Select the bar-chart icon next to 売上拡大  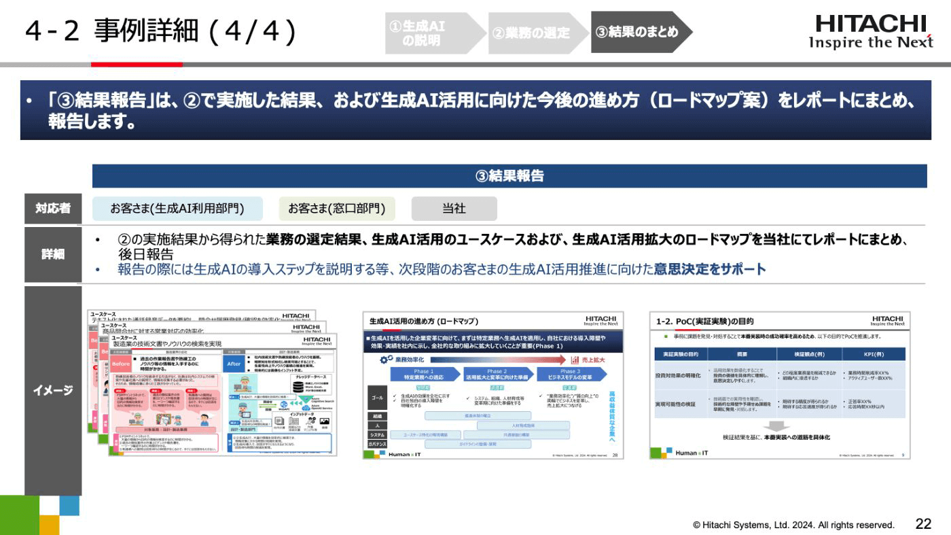pos(575,360)
